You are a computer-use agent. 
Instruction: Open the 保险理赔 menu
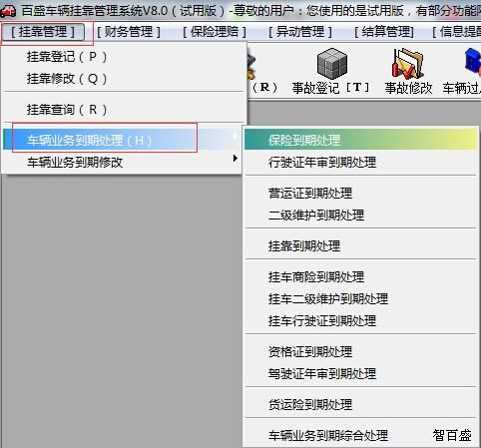215,32
